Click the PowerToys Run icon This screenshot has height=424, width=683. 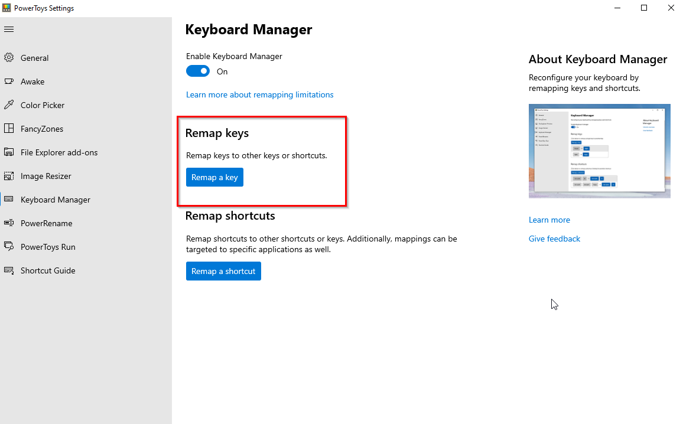tap(9, 246)
